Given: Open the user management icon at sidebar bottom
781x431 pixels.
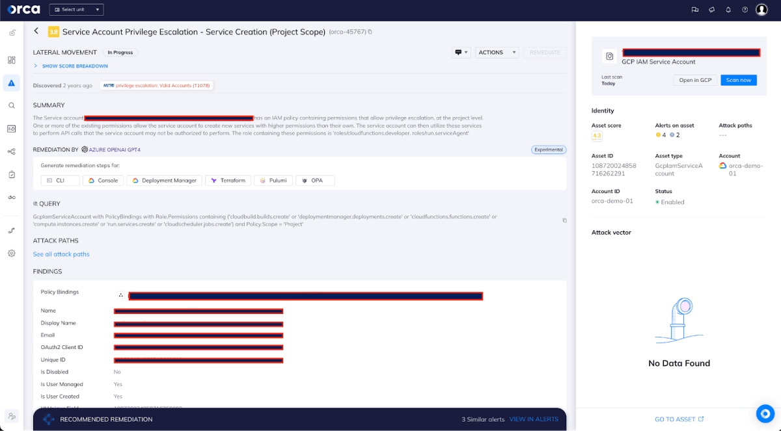Looking at the screenshot, I should point(12,416).
